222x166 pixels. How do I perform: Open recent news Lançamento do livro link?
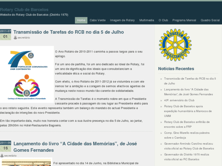pos(188,92)
